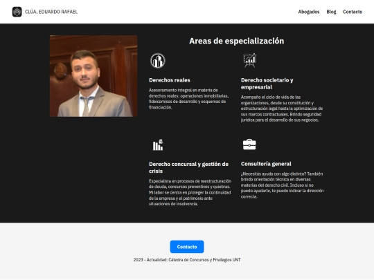This screenshot has width=374, height=280.
Task: Click the paragraph starting ¿Necesitás ayuda con algo distinto
Action: [282, 185]
